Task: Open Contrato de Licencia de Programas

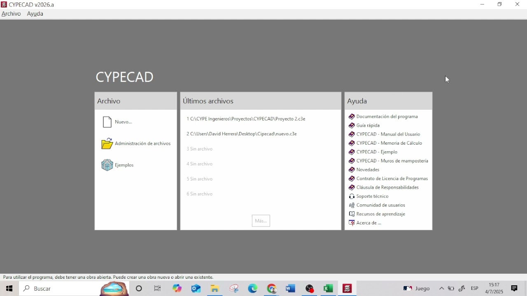Action: (x=389, y=179)
